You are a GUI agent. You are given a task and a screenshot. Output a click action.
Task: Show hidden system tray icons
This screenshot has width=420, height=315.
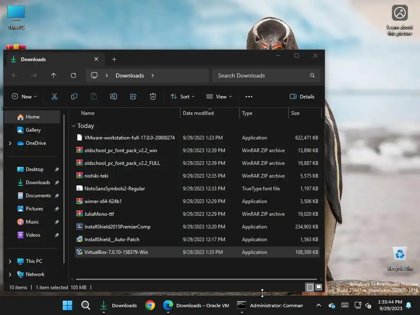click(x=318, y=305)
